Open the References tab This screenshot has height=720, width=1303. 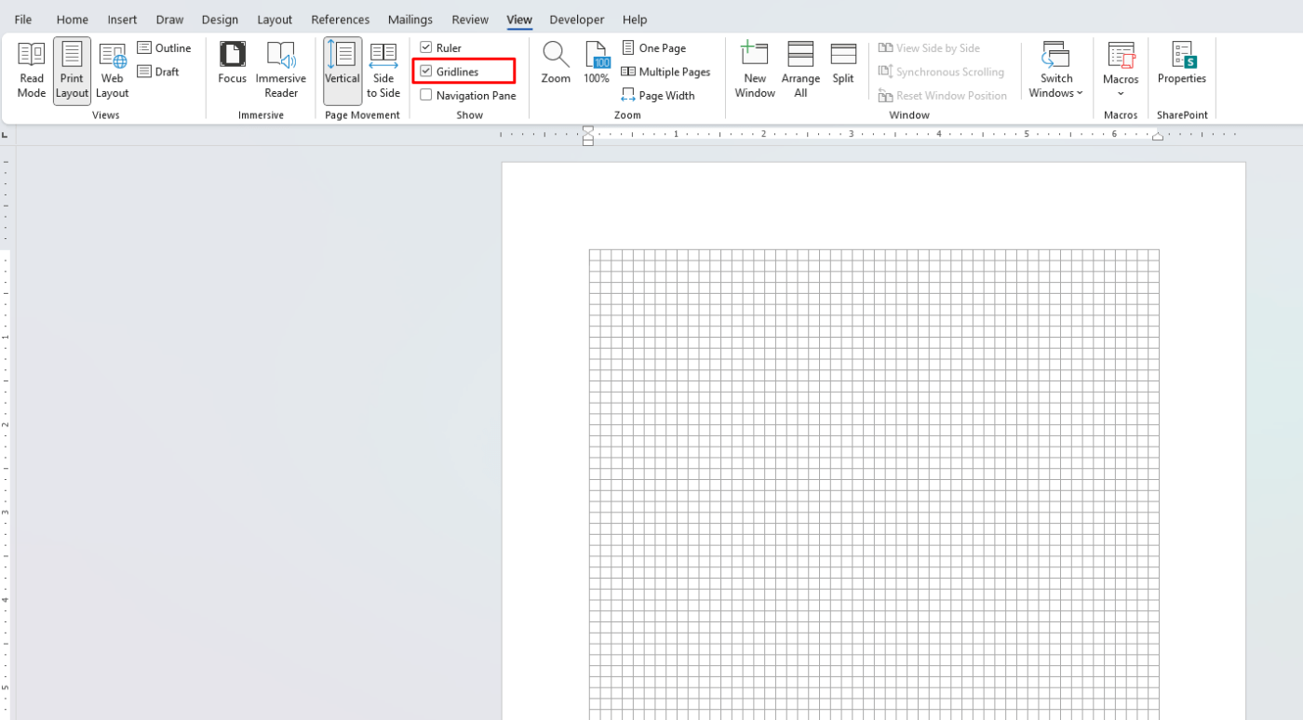click(x=341, y=20)
